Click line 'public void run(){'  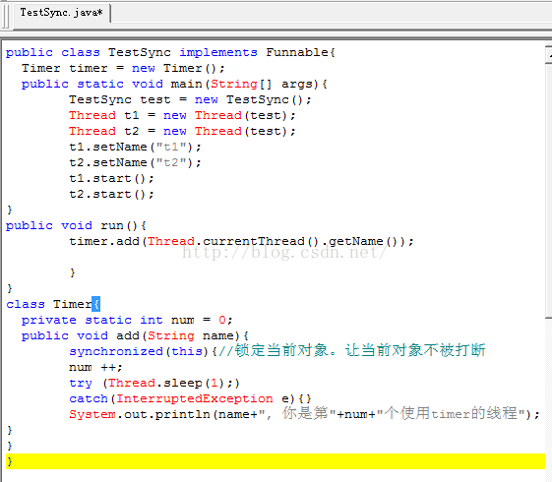[x=76, y=226]
